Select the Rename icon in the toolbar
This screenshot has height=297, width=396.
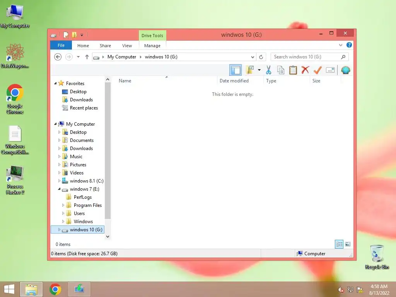330,70
